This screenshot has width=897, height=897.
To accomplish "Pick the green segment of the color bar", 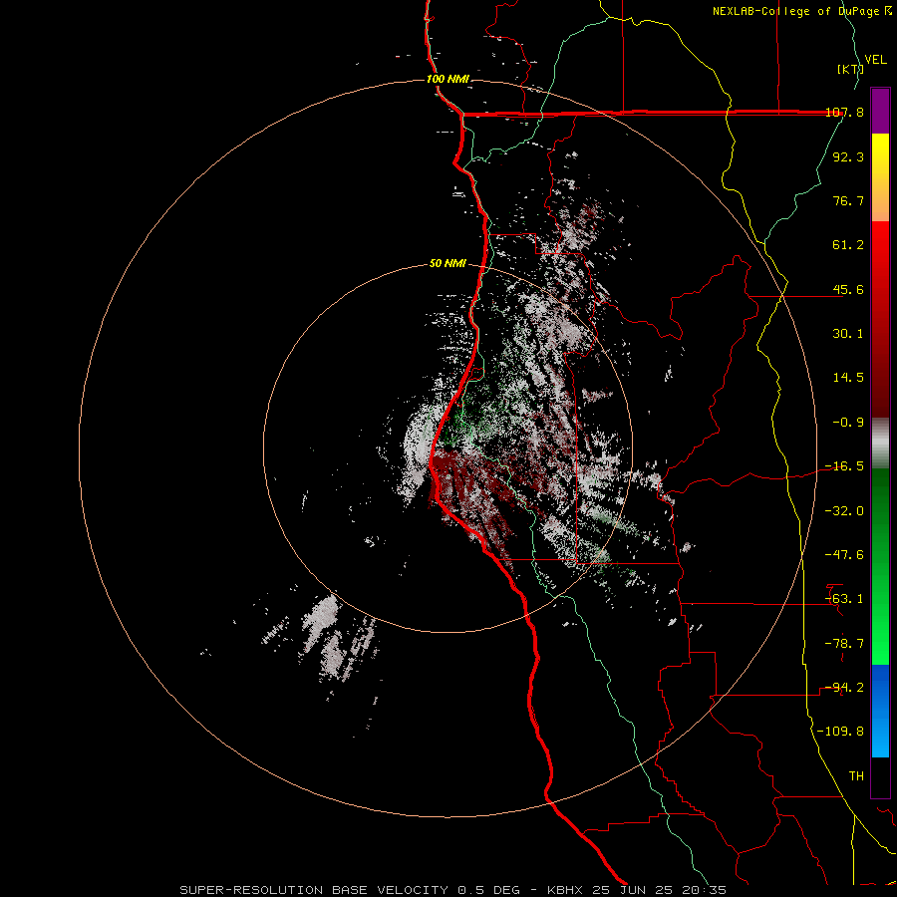I will coord(880,566).
